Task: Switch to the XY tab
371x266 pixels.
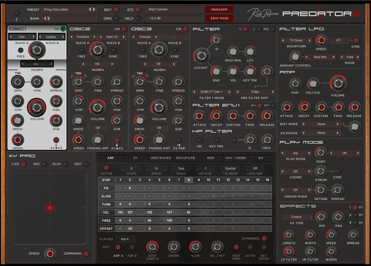Action: tap(135, 158)
